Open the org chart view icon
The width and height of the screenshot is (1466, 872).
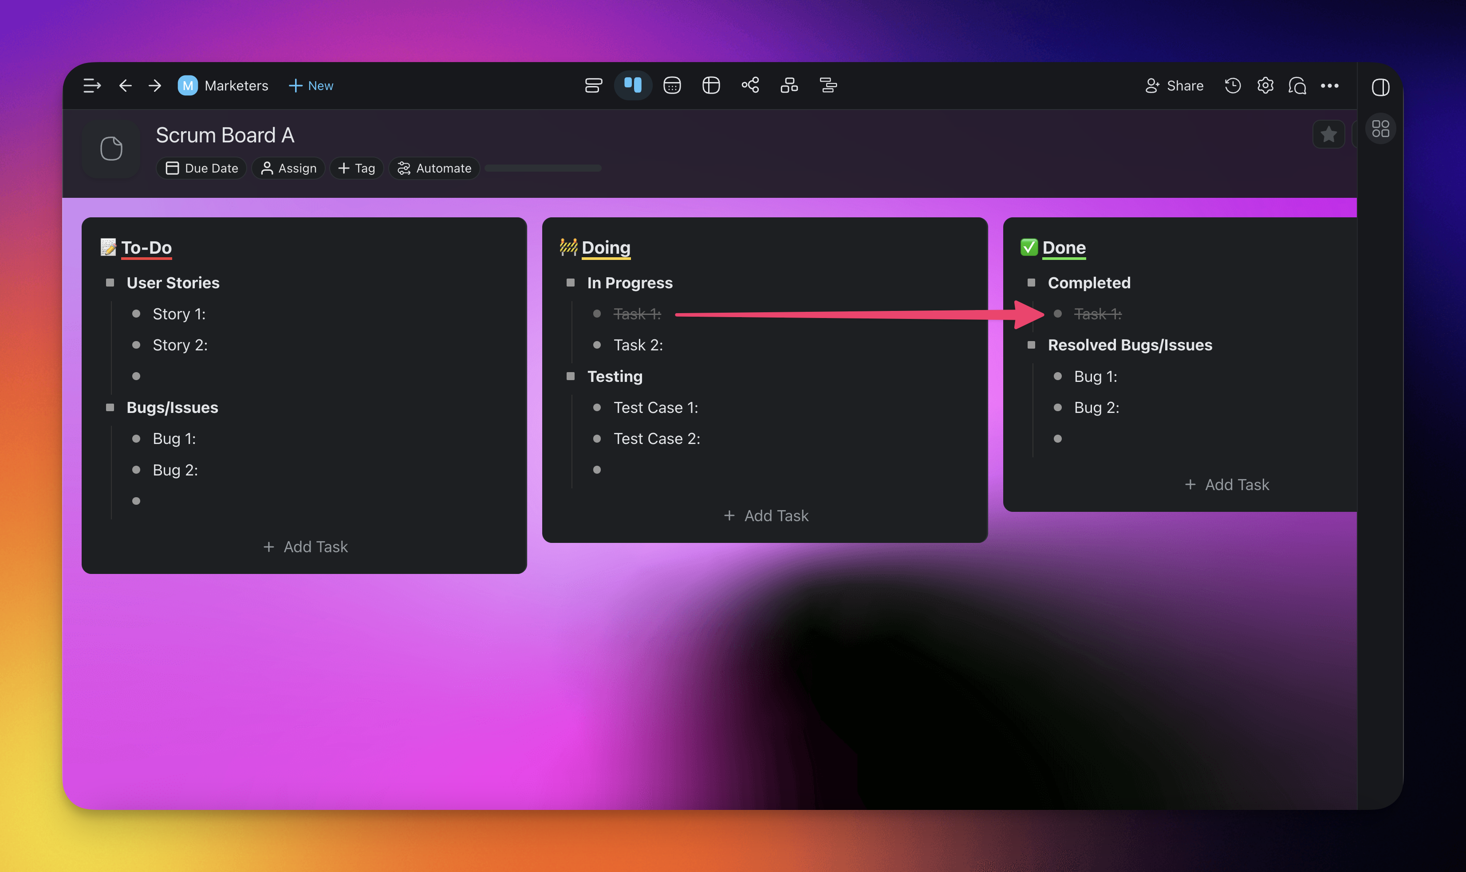(789, 86)
